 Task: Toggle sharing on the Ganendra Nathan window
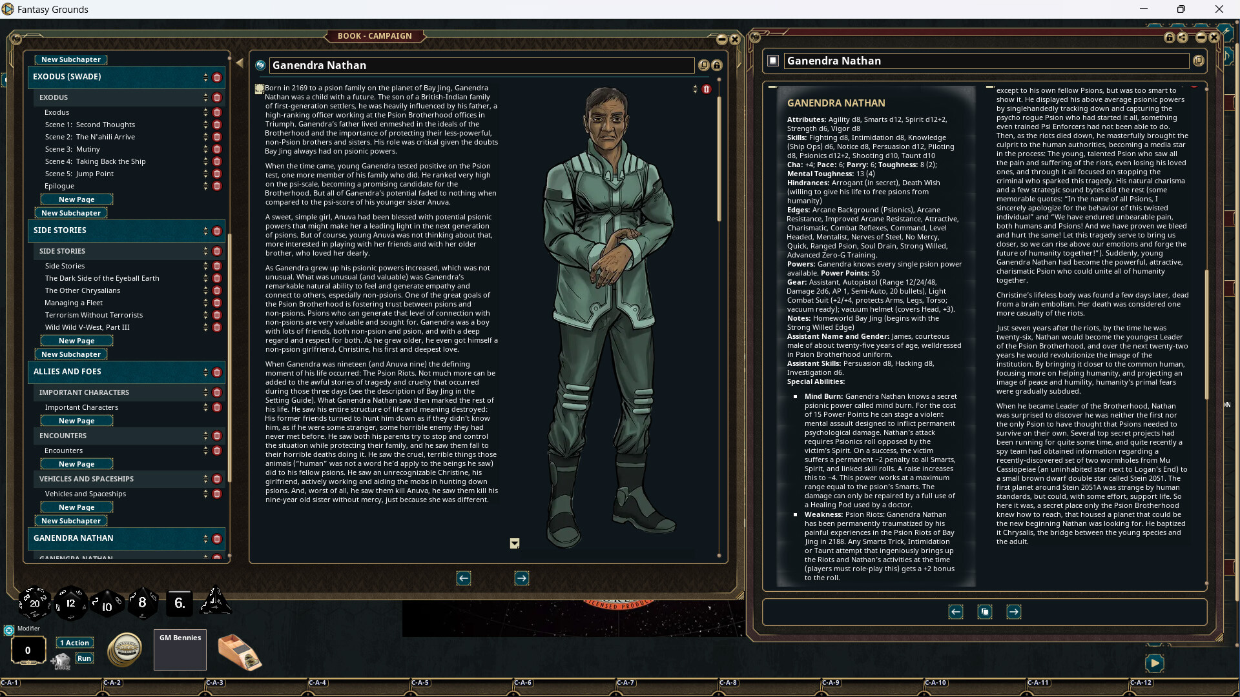tap(1183, 38)
